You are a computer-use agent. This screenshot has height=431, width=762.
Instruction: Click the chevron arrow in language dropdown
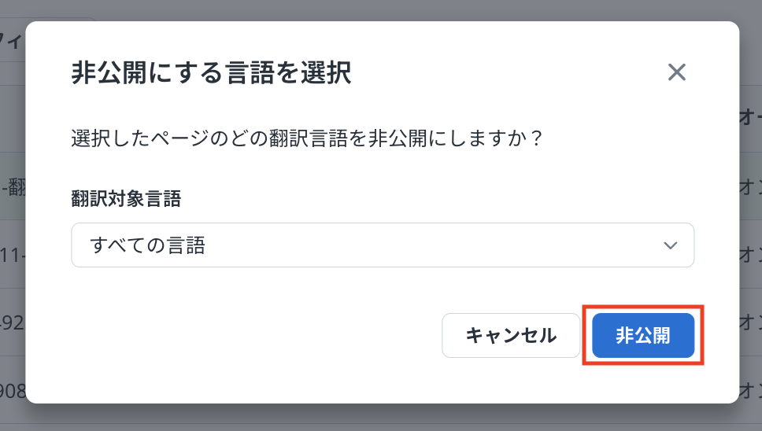[671, 245]
